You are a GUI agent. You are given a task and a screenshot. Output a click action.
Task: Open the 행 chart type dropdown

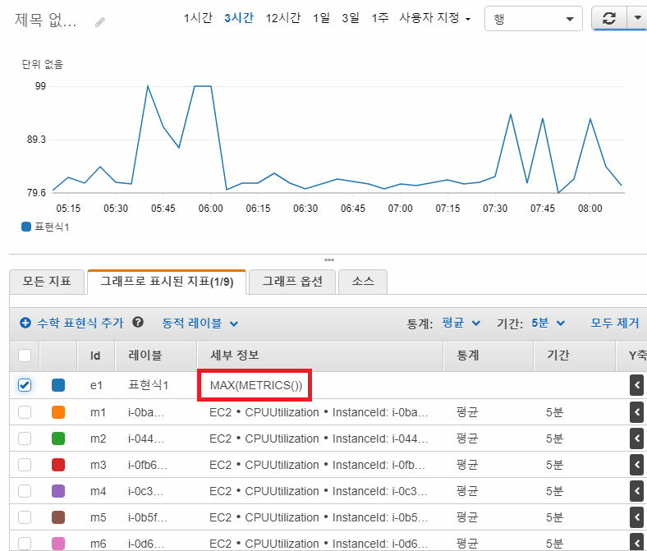click(x=534, y=19)
